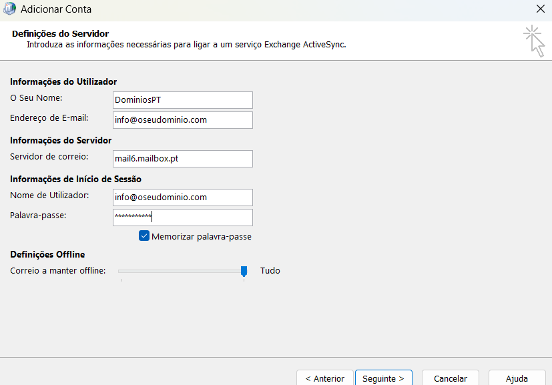Click the 'Definições do Servidor' heading

(x=60, y=33)
